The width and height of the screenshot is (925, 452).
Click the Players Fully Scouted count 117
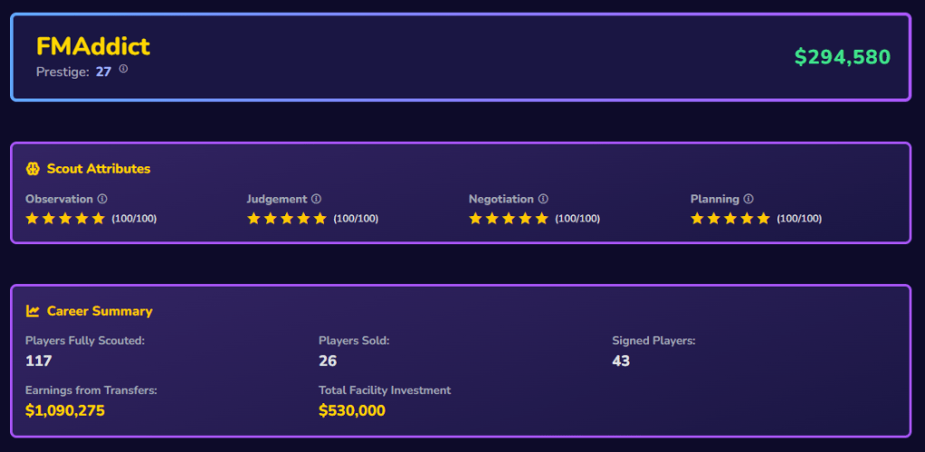[x=39, y=361]
